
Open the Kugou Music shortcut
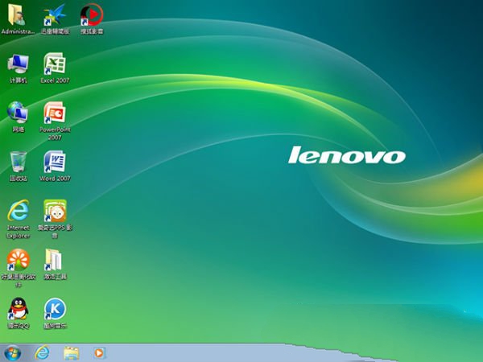(x=55, y=309)
